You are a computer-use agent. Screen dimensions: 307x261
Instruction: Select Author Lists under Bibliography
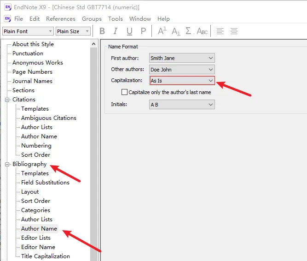pos(37,219)
